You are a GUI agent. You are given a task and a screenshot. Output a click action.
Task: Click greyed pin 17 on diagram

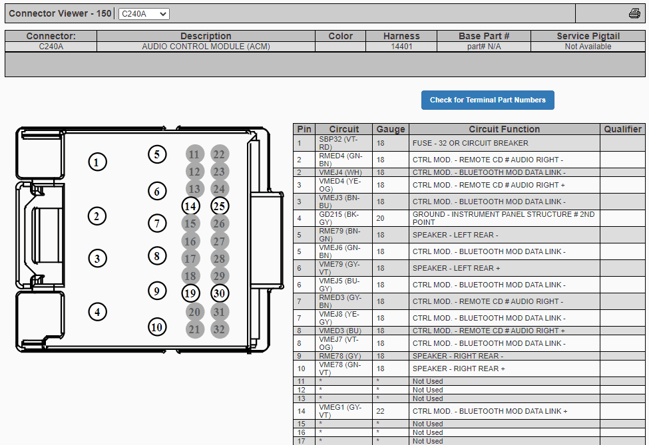(x=190, y=259)
